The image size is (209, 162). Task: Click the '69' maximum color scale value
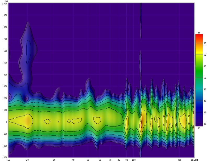coord(199,33)
